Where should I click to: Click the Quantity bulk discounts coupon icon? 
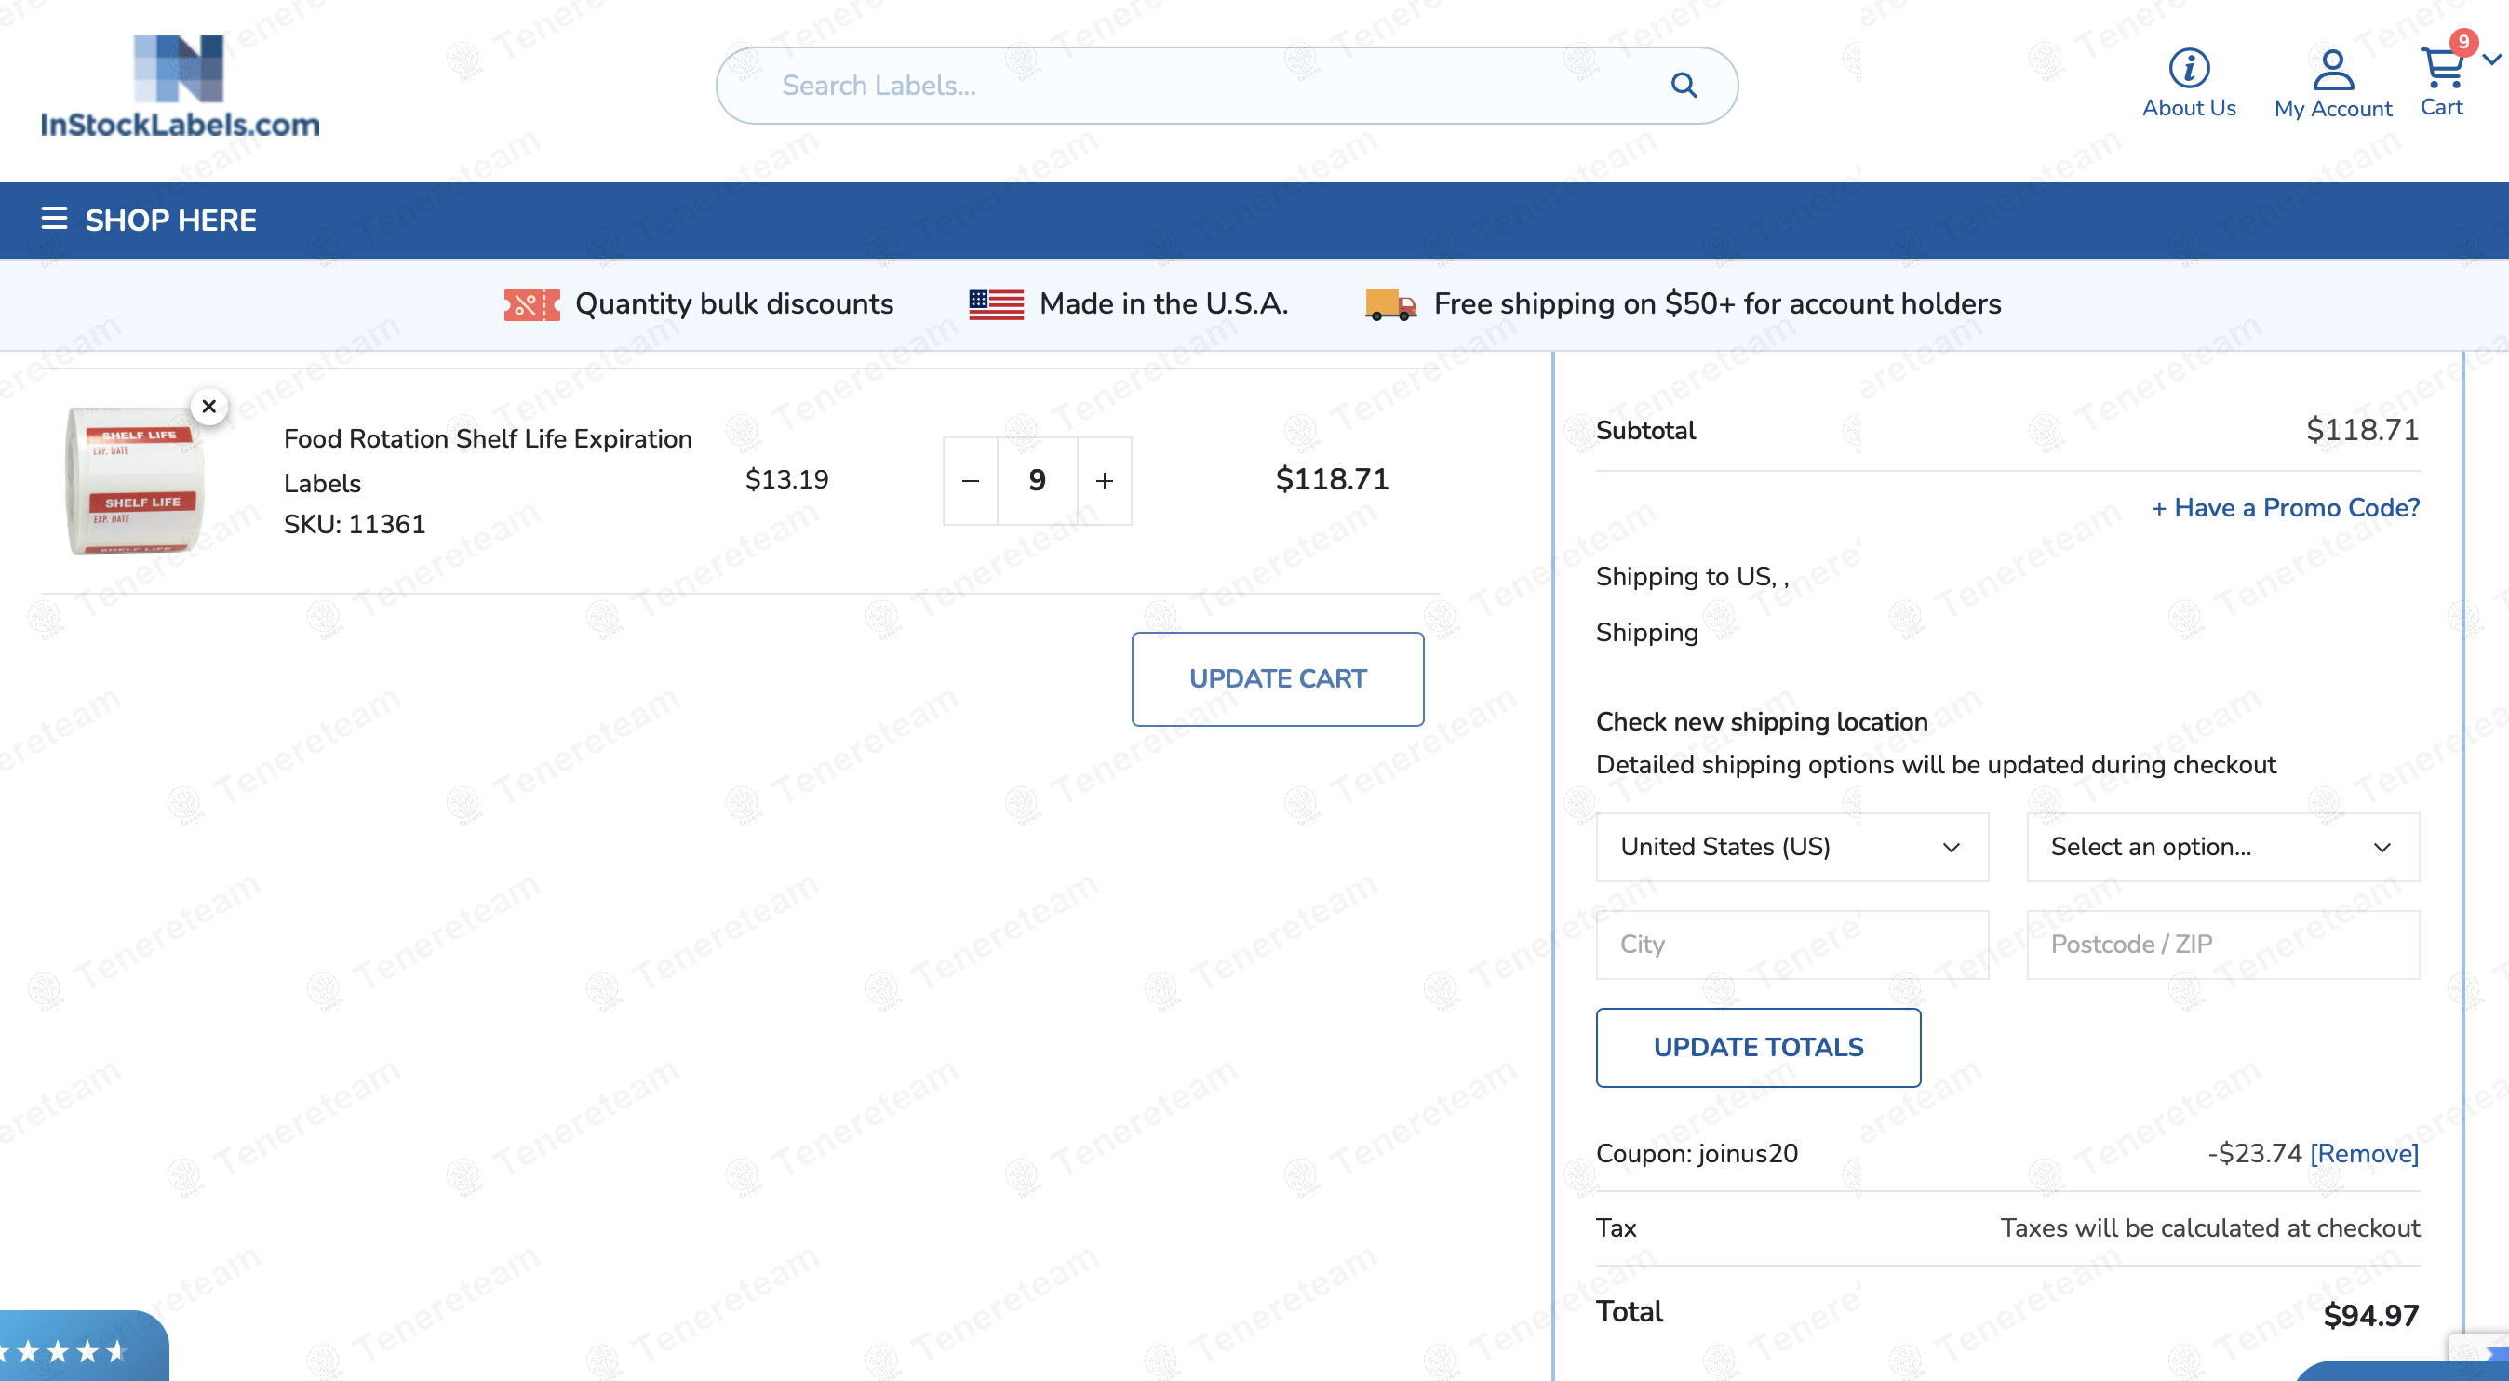pos(531,305)
